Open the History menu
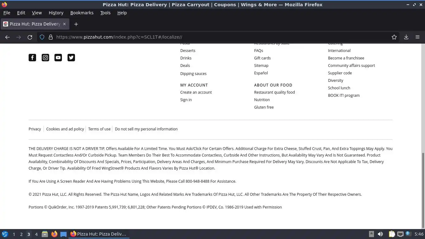Image resolution: width=425 pixels, height=239 pixels. [x=56, y=13]
